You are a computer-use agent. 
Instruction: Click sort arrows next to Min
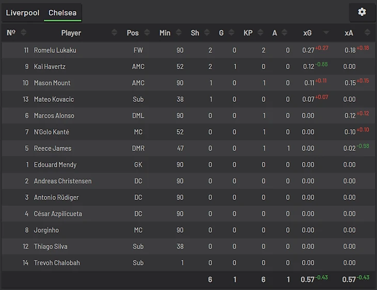point(179,33)
